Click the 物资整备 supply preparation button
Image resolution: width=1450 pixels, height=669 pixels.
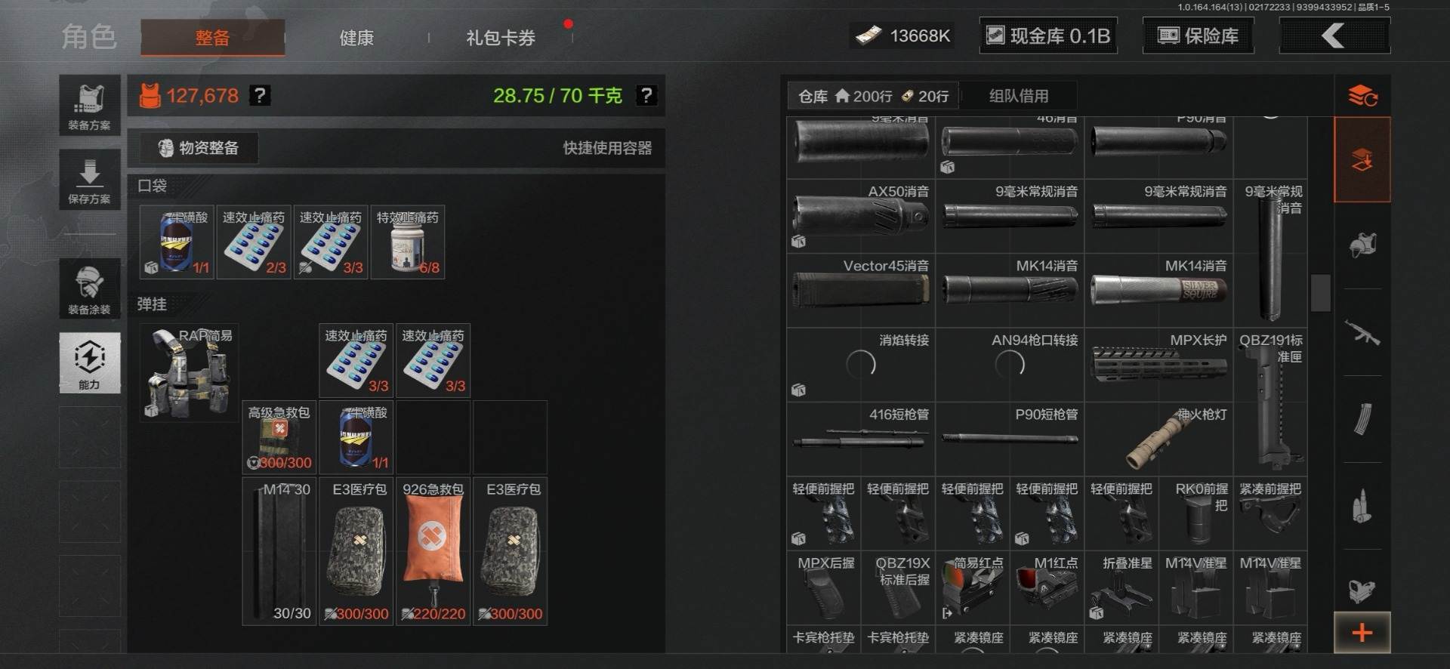tap(199, 148)
